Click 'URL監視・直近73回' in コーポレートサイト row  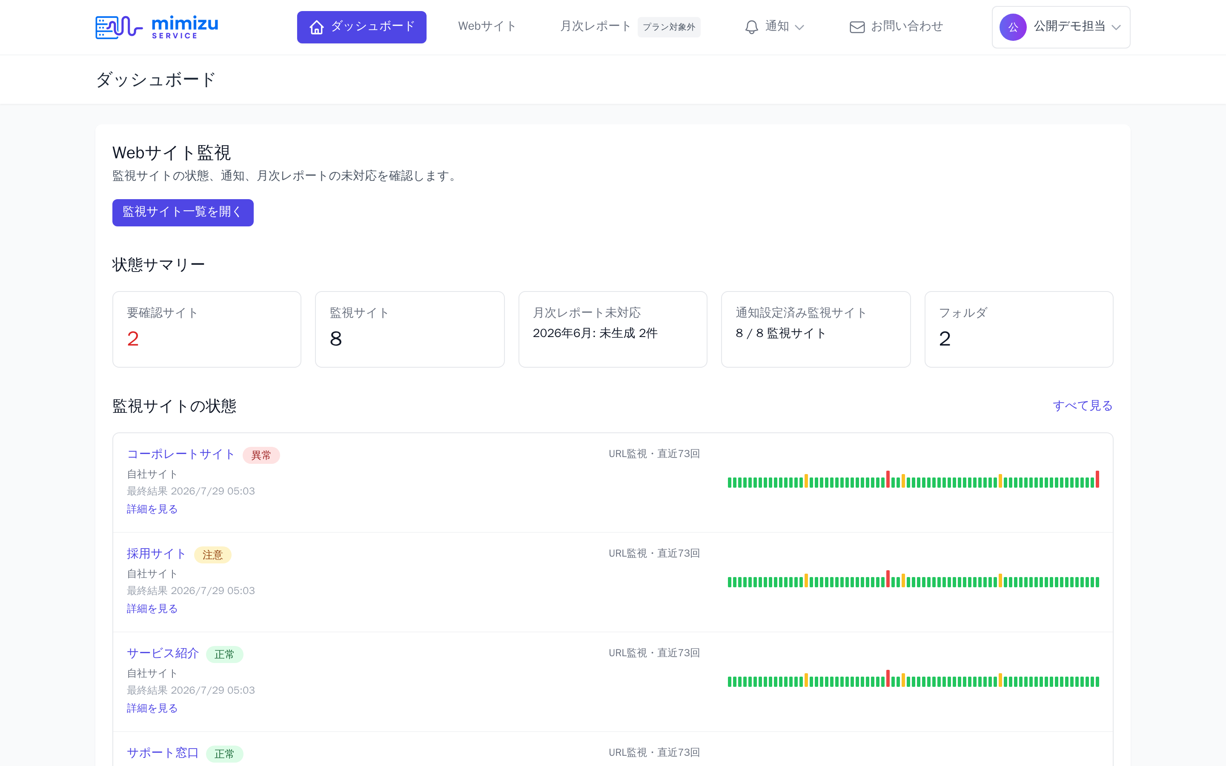(654, 454)
